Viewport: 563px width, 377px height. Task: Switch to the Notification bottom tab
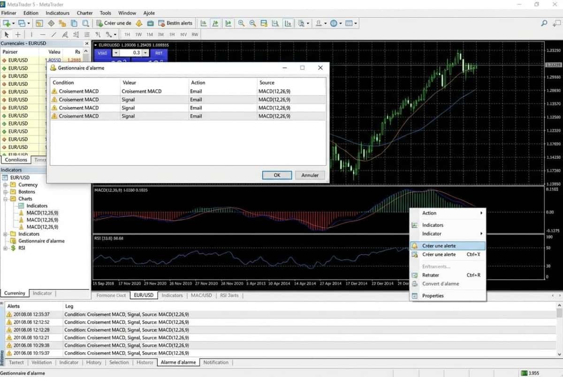216,362
